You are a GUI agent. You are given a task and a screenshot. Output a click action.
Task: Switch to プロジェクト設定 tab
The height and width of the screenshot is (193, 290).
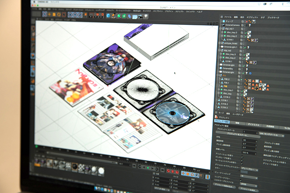(x=222, y=122)
